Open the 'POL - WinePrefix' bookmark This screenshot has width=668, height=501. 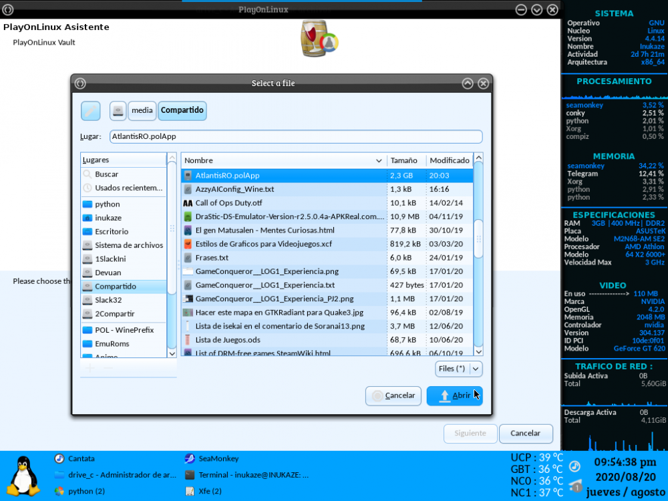pos(124,330)
